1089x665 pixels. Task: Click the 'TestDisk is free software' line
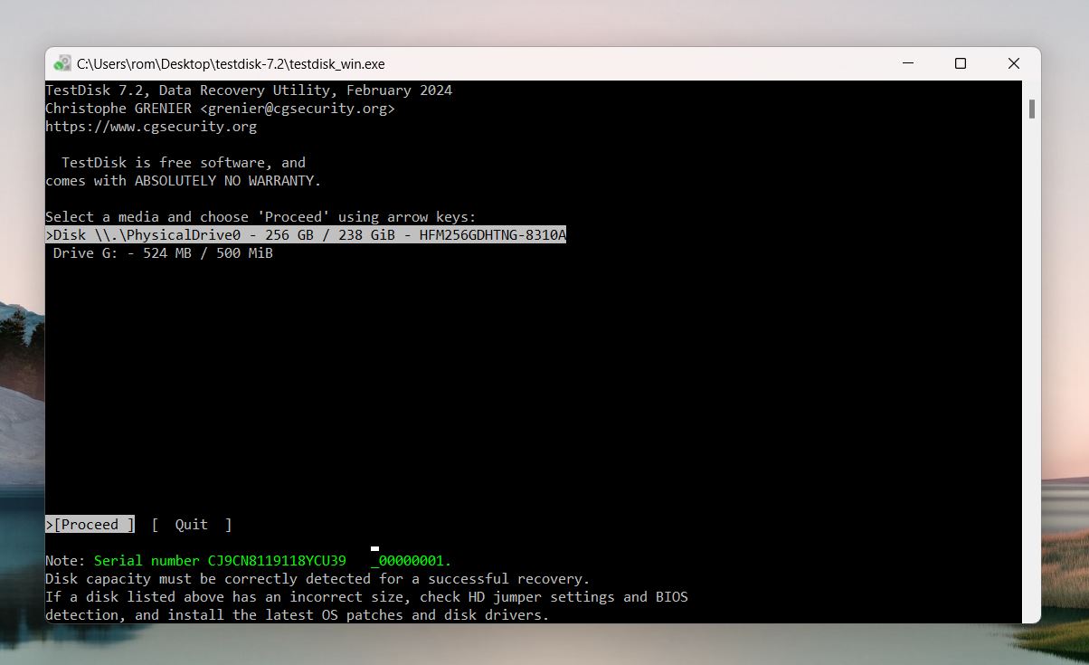[x=184, y=163]
